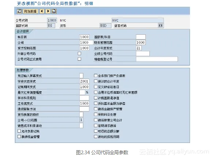Click the 公司 field with 1000

pyautogui.click(x=86, y=42)
